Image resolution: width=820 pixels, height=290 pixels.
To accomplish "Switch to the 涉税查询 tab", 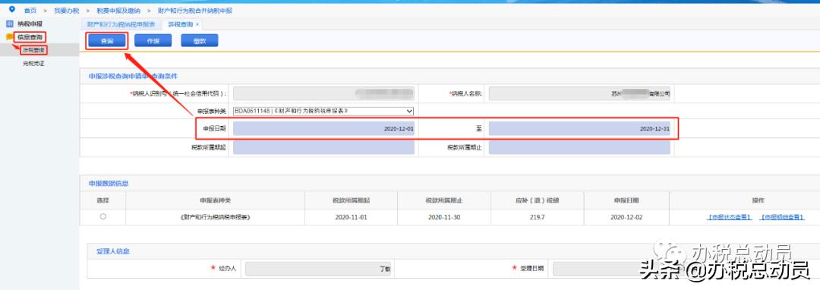I will coord(181,24).
